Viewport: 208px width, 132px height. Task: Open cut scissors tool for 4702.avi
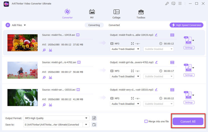tap(50, 77)
